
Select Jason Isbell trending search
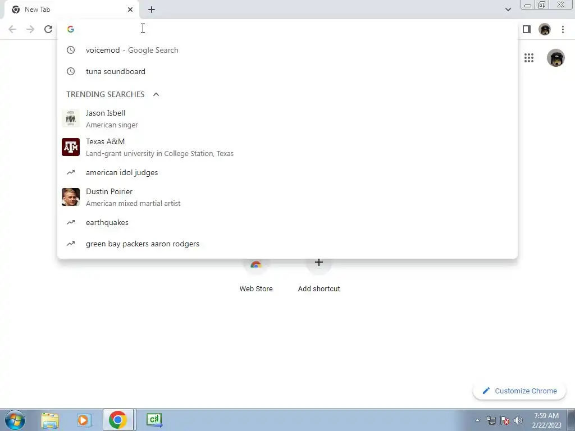[x=287, y=119]
